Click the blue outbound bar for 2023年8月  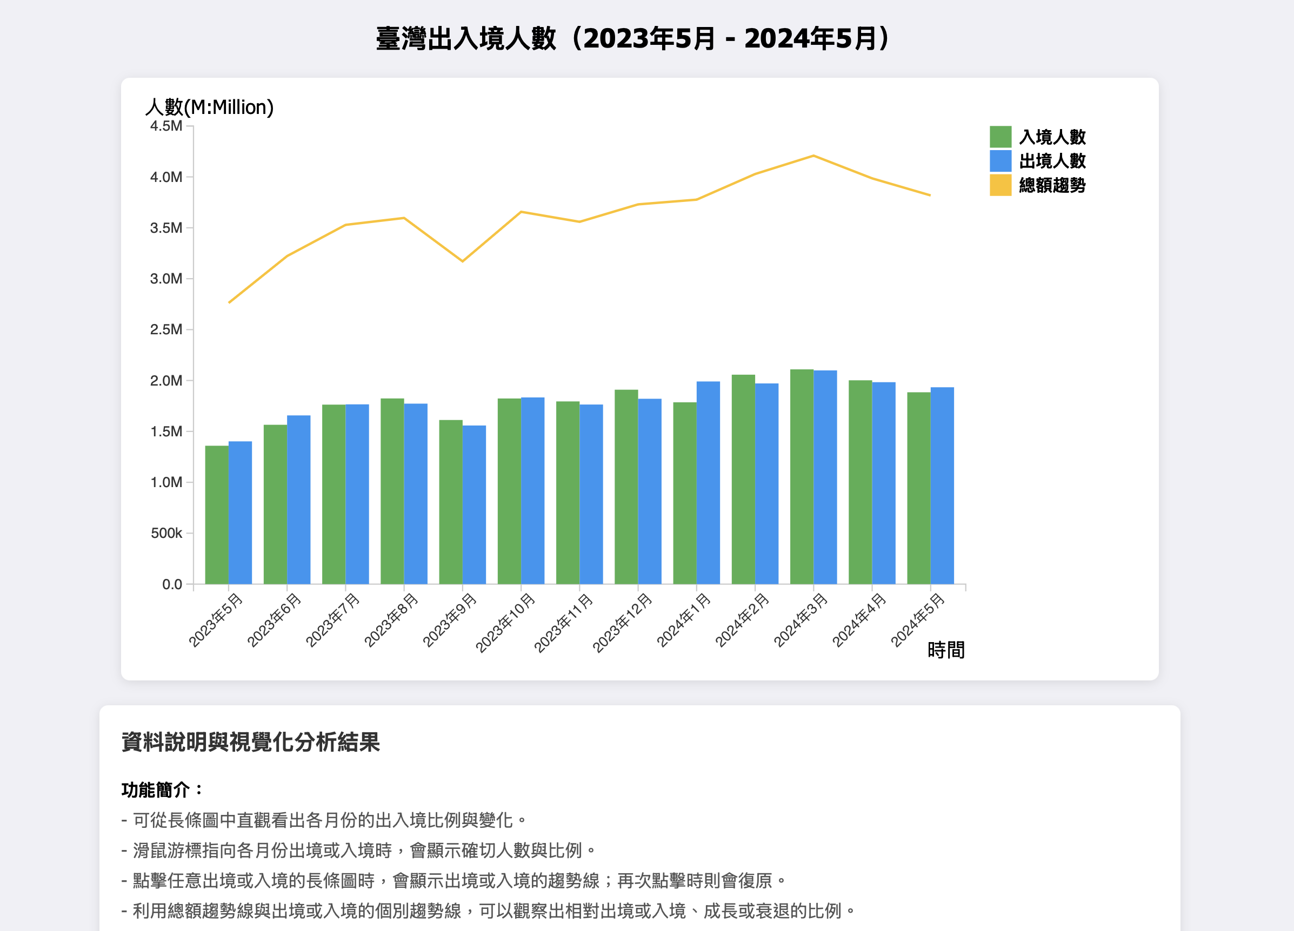click(415, 494)
